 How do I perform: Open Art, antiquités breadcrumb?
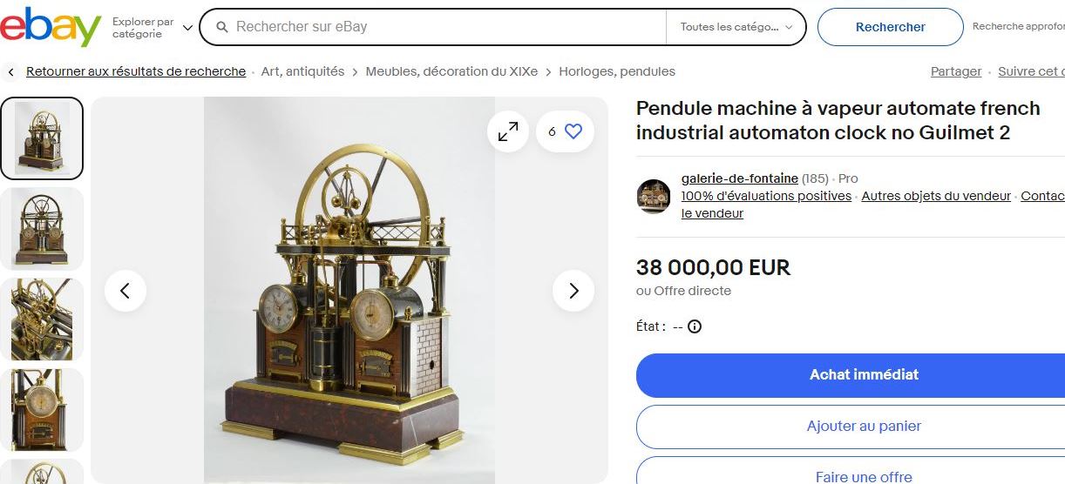coord(302,71)
